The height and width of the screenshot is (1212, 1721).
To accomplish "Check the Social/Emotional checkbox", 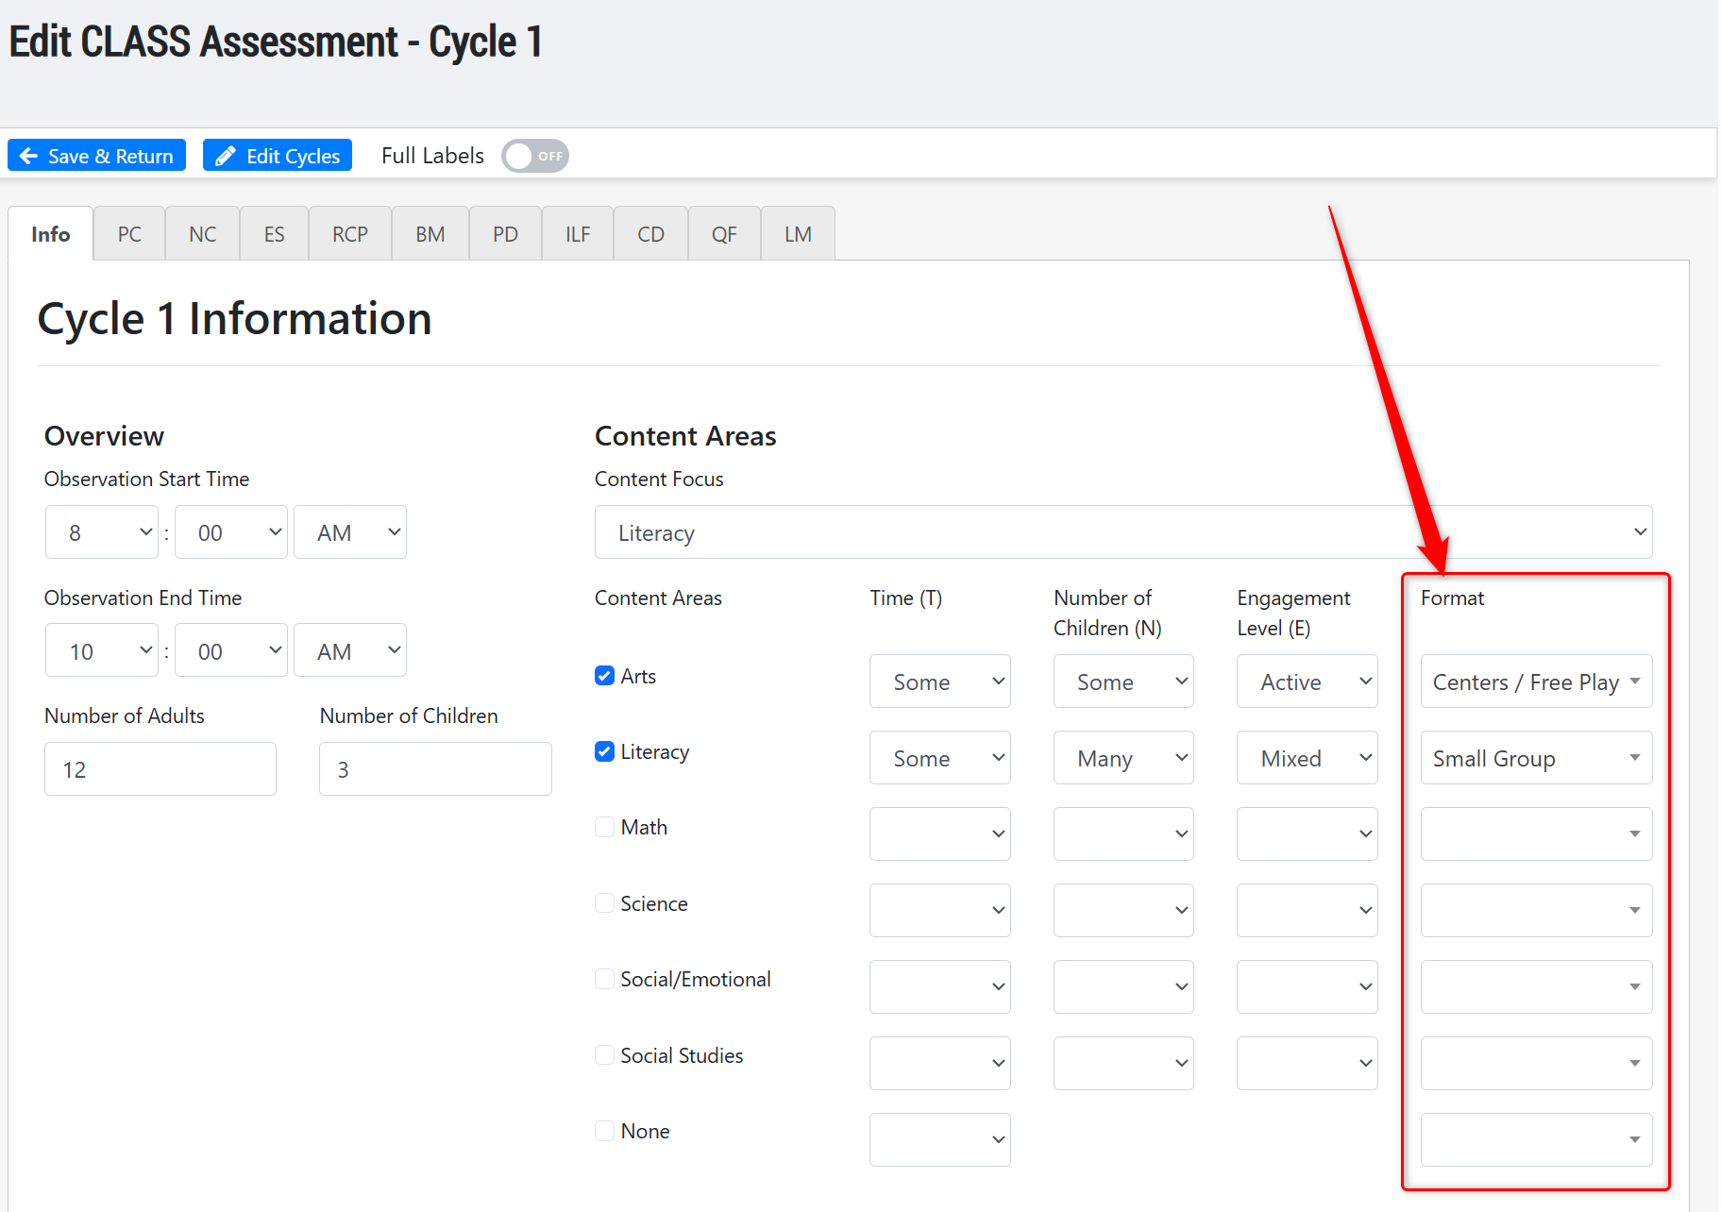I will pos(604,979).
